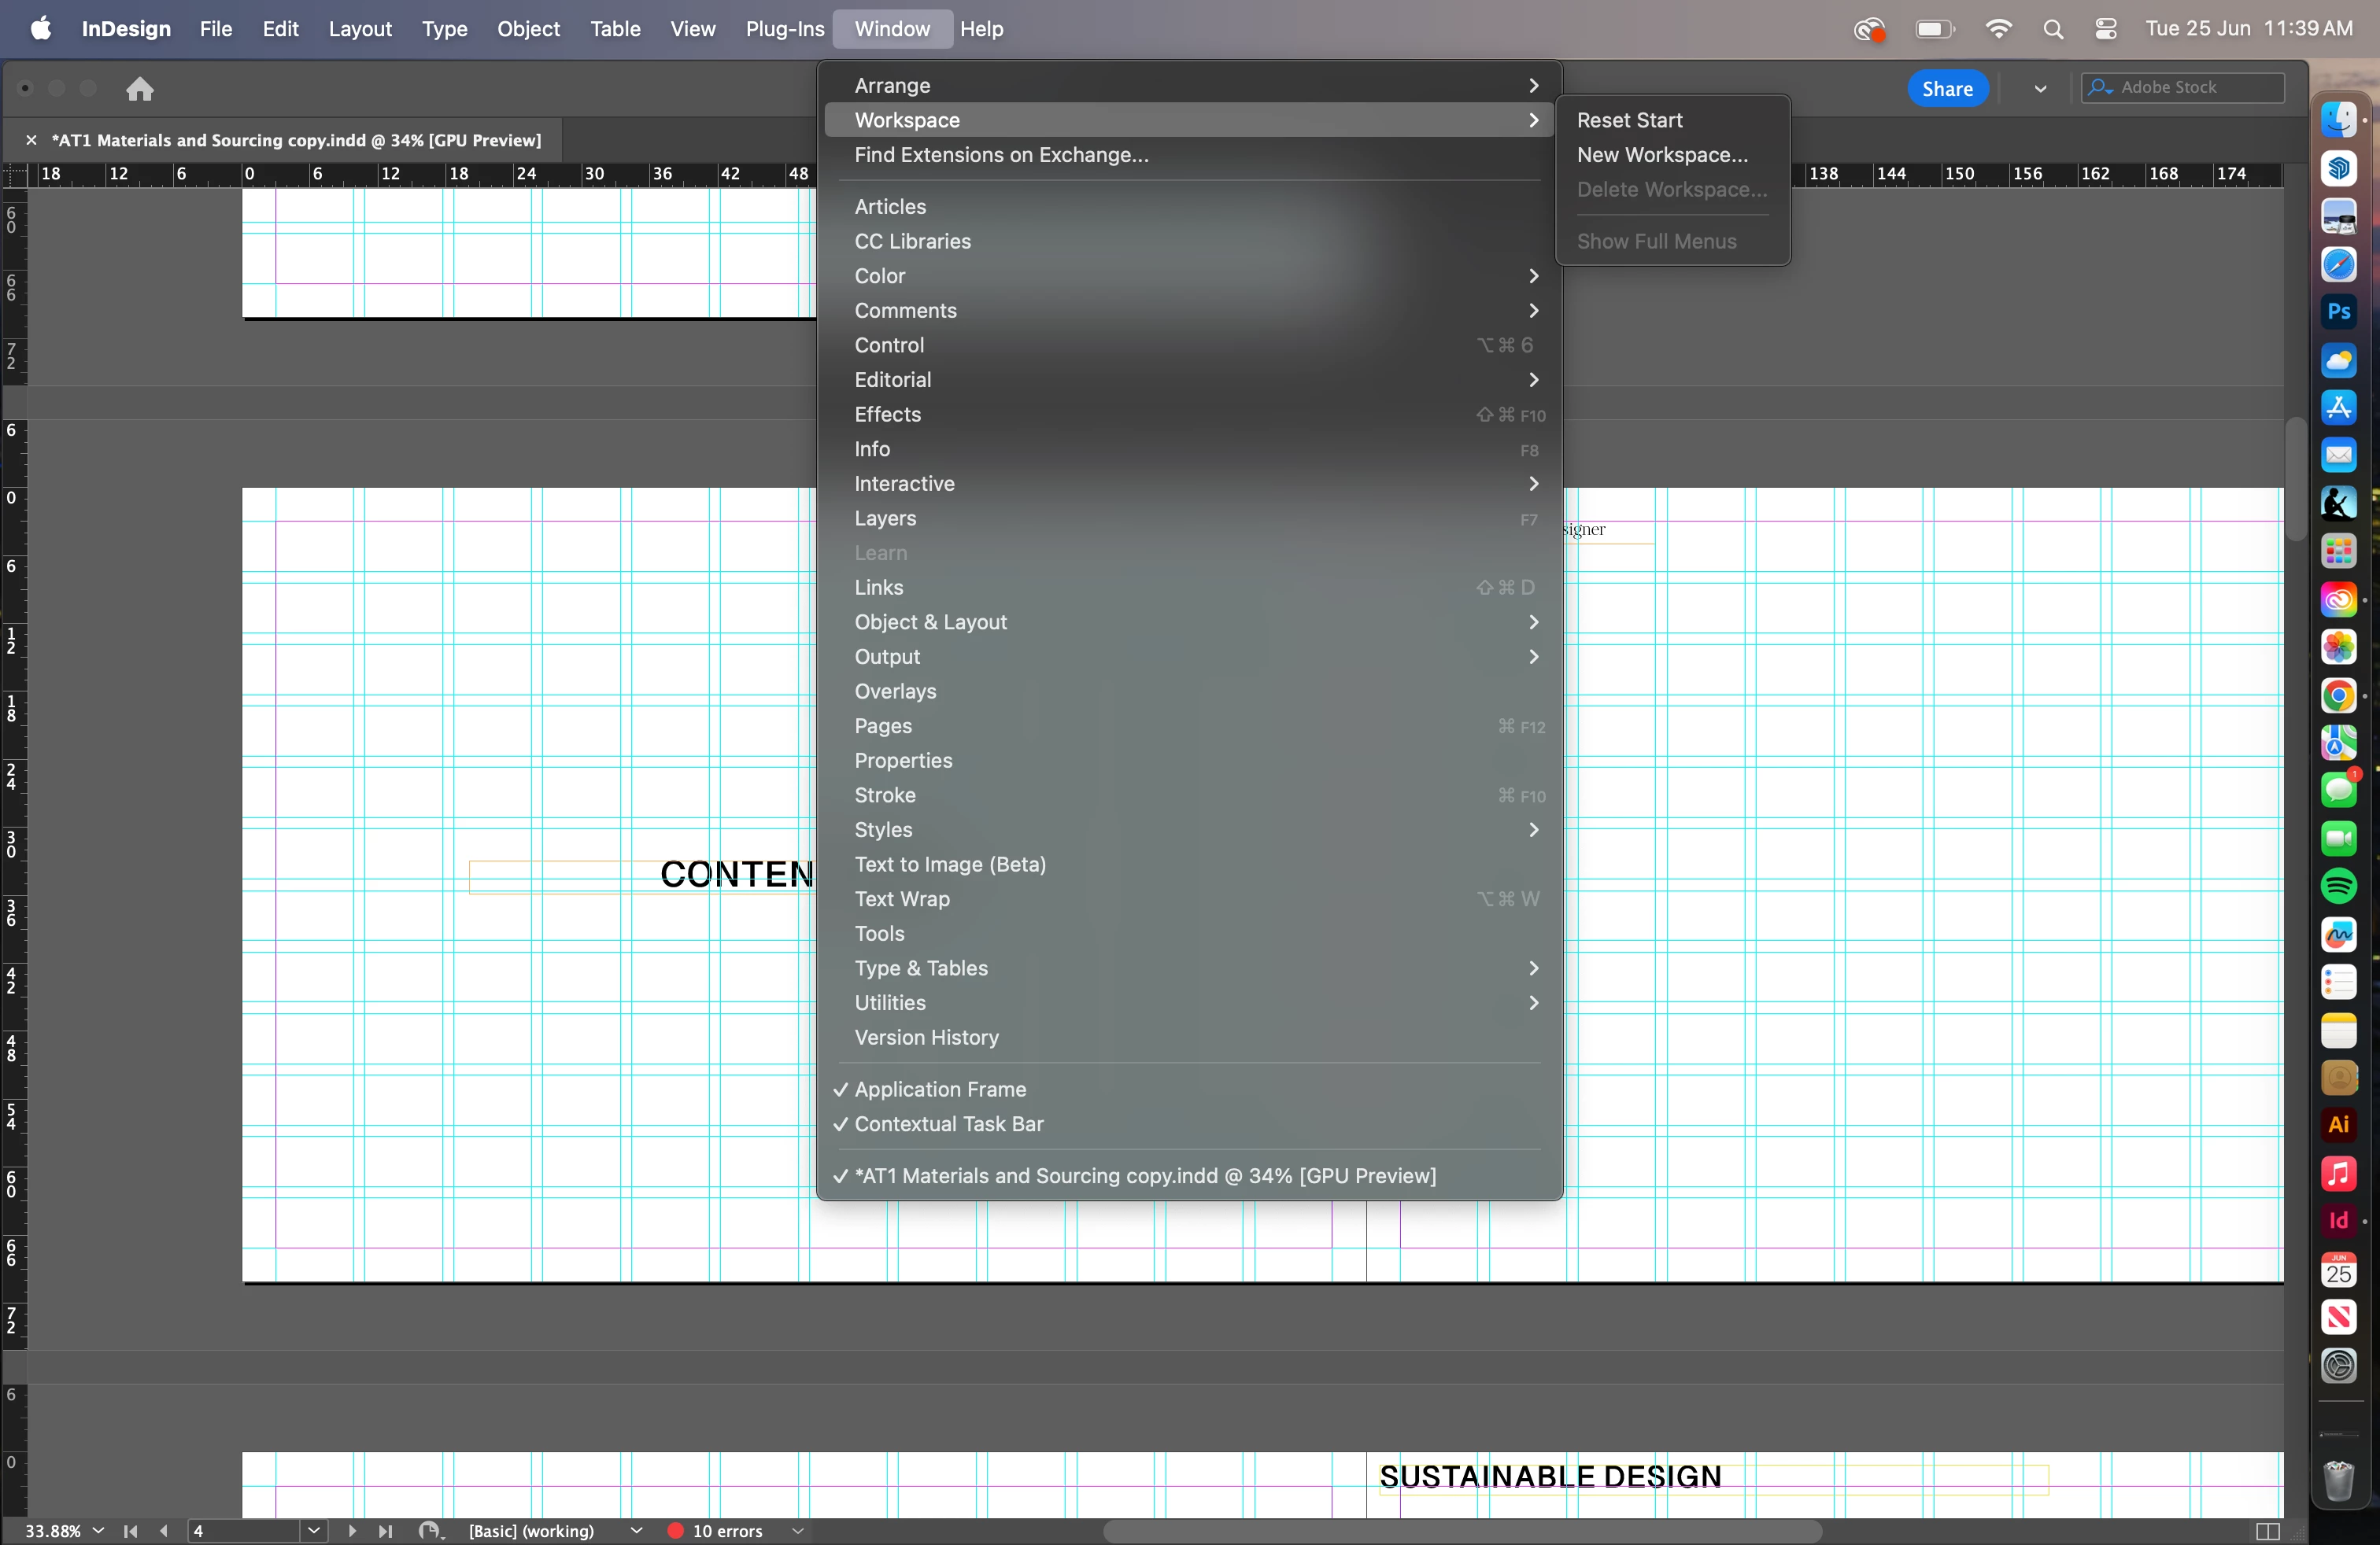Go to the next page using the status bar arrow
2380x1545 pixels.
351,1531
